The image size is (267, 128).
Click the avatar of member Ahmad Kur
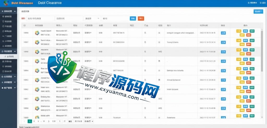click(37, 80)
